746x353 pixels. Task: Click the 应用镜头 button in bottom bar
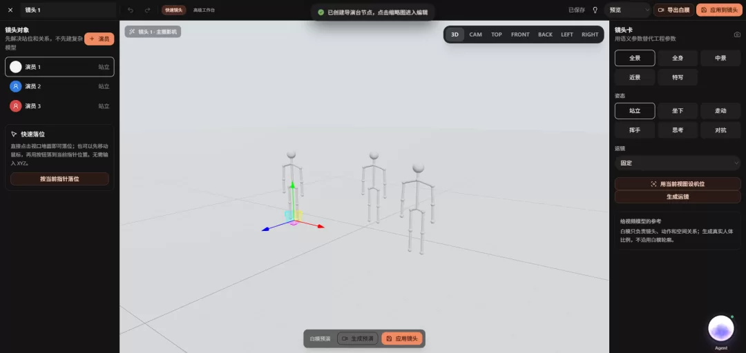point(402,339)
